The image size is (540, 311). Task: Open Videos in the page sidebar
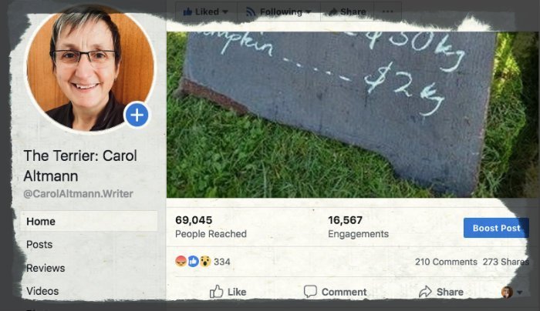(x=42, y=291)
